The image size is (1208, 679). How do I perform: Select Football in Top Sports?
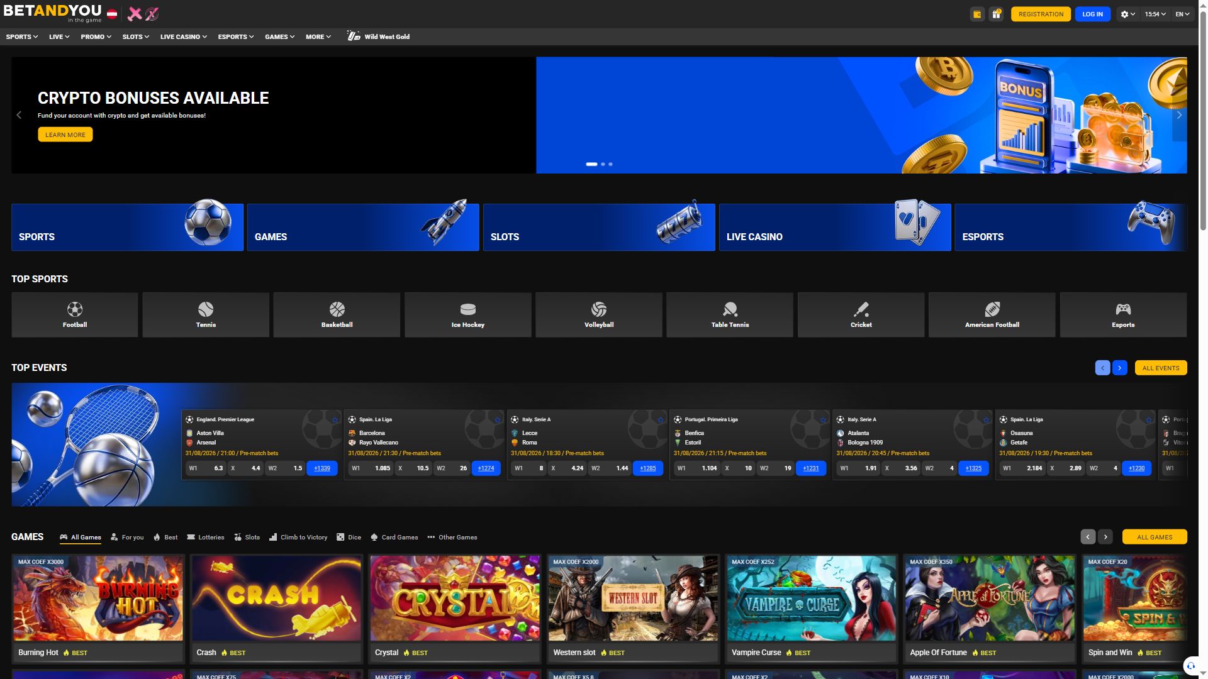(75, 315)
